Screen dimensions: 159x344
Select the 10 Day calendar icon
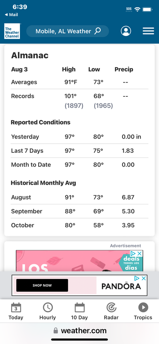(x=79, y=307)
